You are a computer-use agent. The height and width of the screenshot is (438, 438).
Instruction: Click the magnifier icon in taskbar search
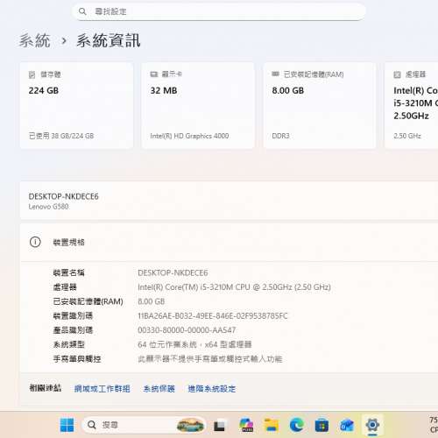coord(92,425)
